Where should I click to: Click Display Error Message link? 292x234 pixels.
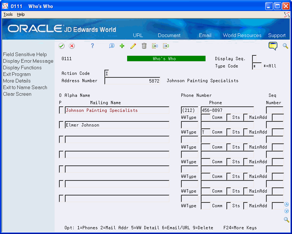tap(28, 61)
